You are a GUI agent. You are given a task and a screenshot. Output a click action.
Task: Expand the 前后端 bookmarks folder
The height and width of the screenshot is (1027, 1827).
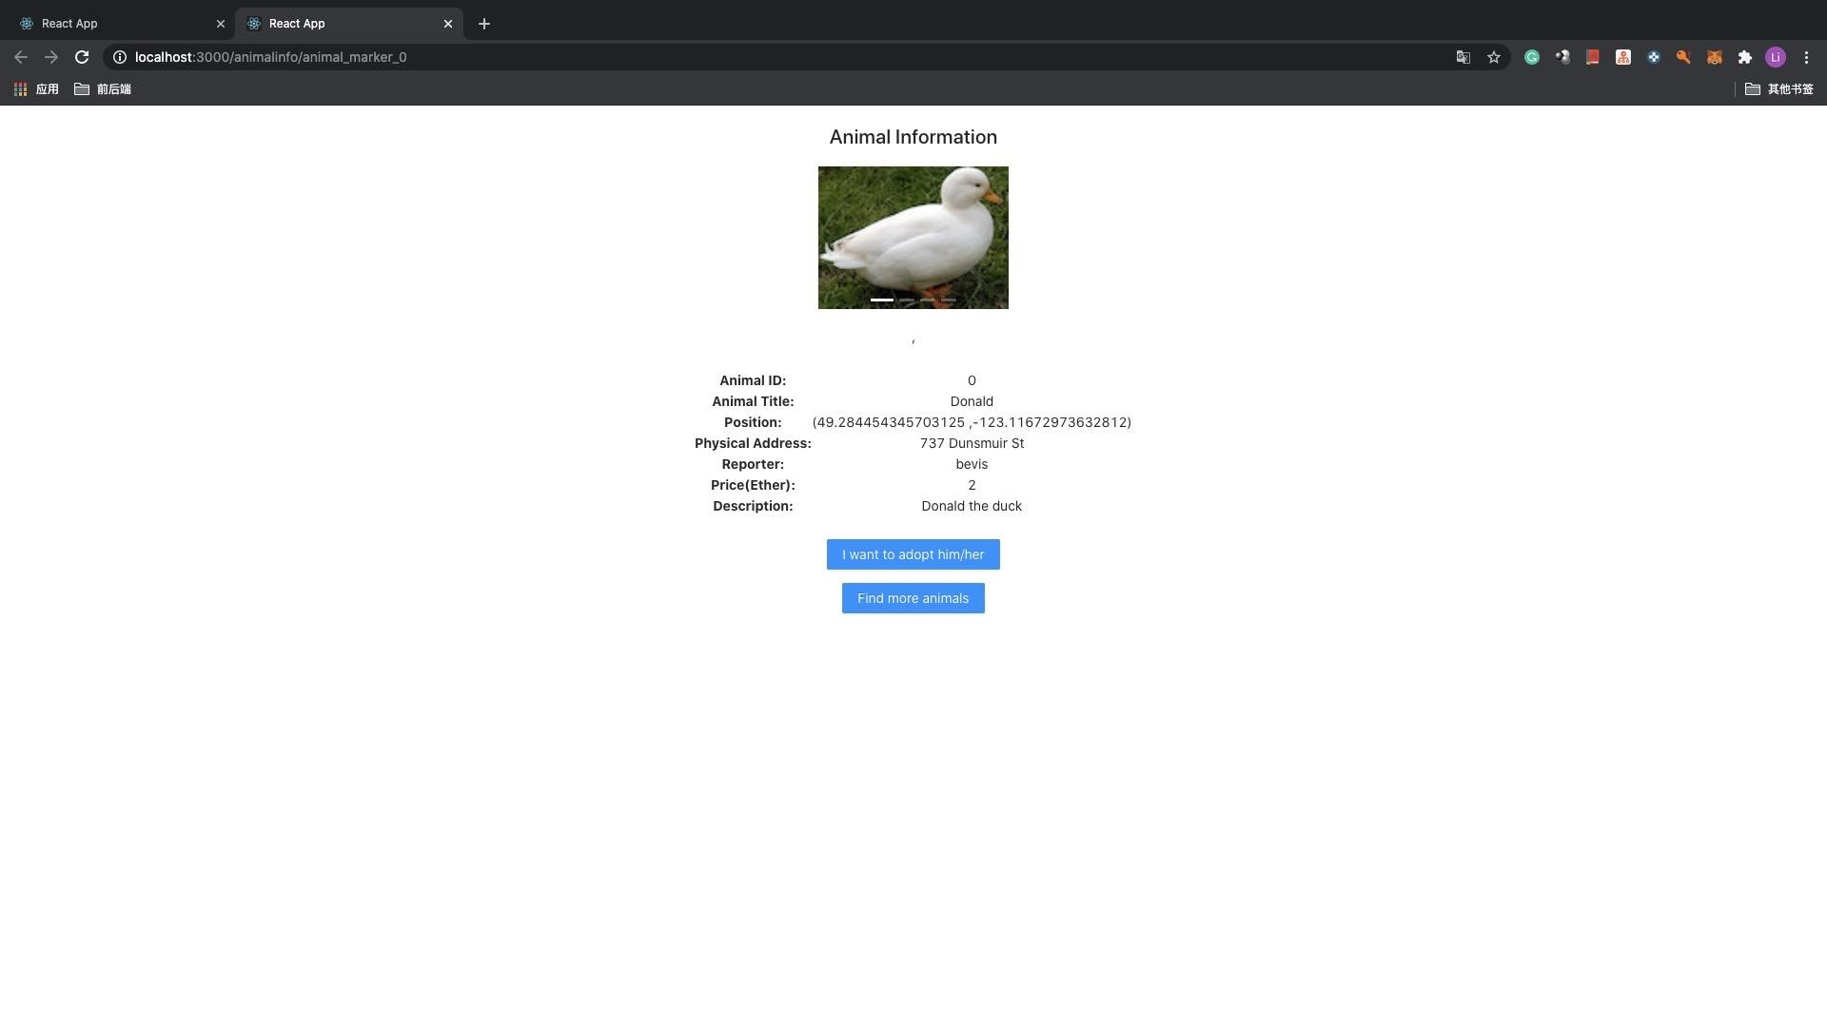coord(103,88)
